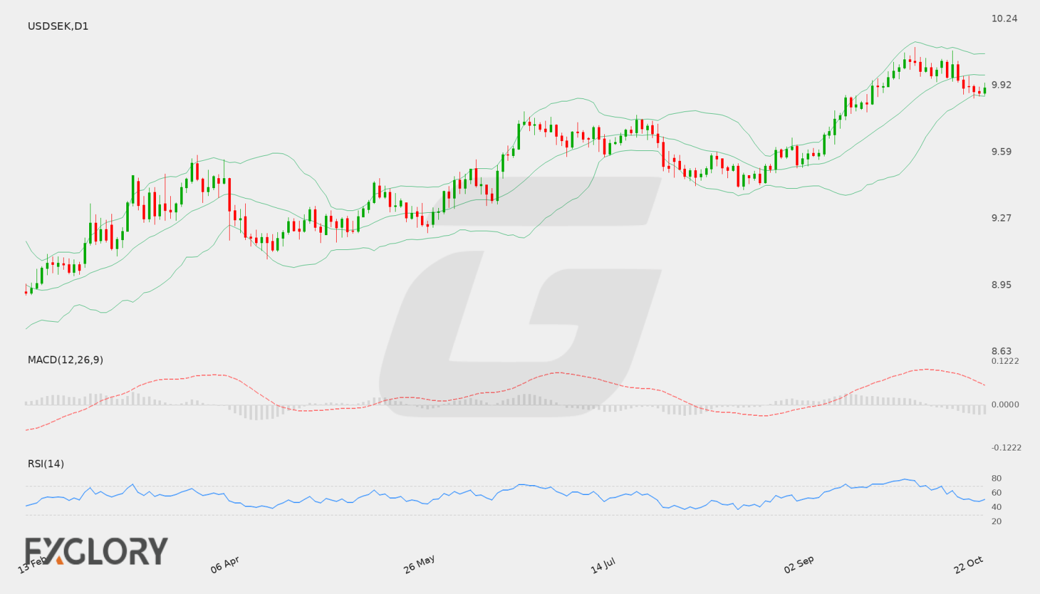Click the -0.1222 MACD scale value
The image size is (1040, 594).
[1007, 447]
